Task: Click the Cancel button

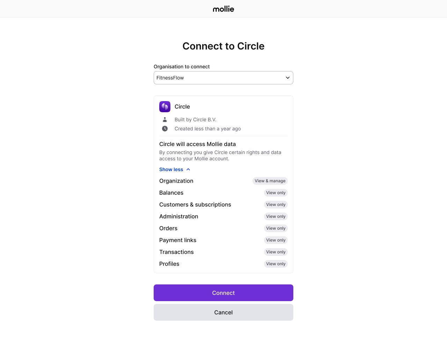Action: click(223, 312)
